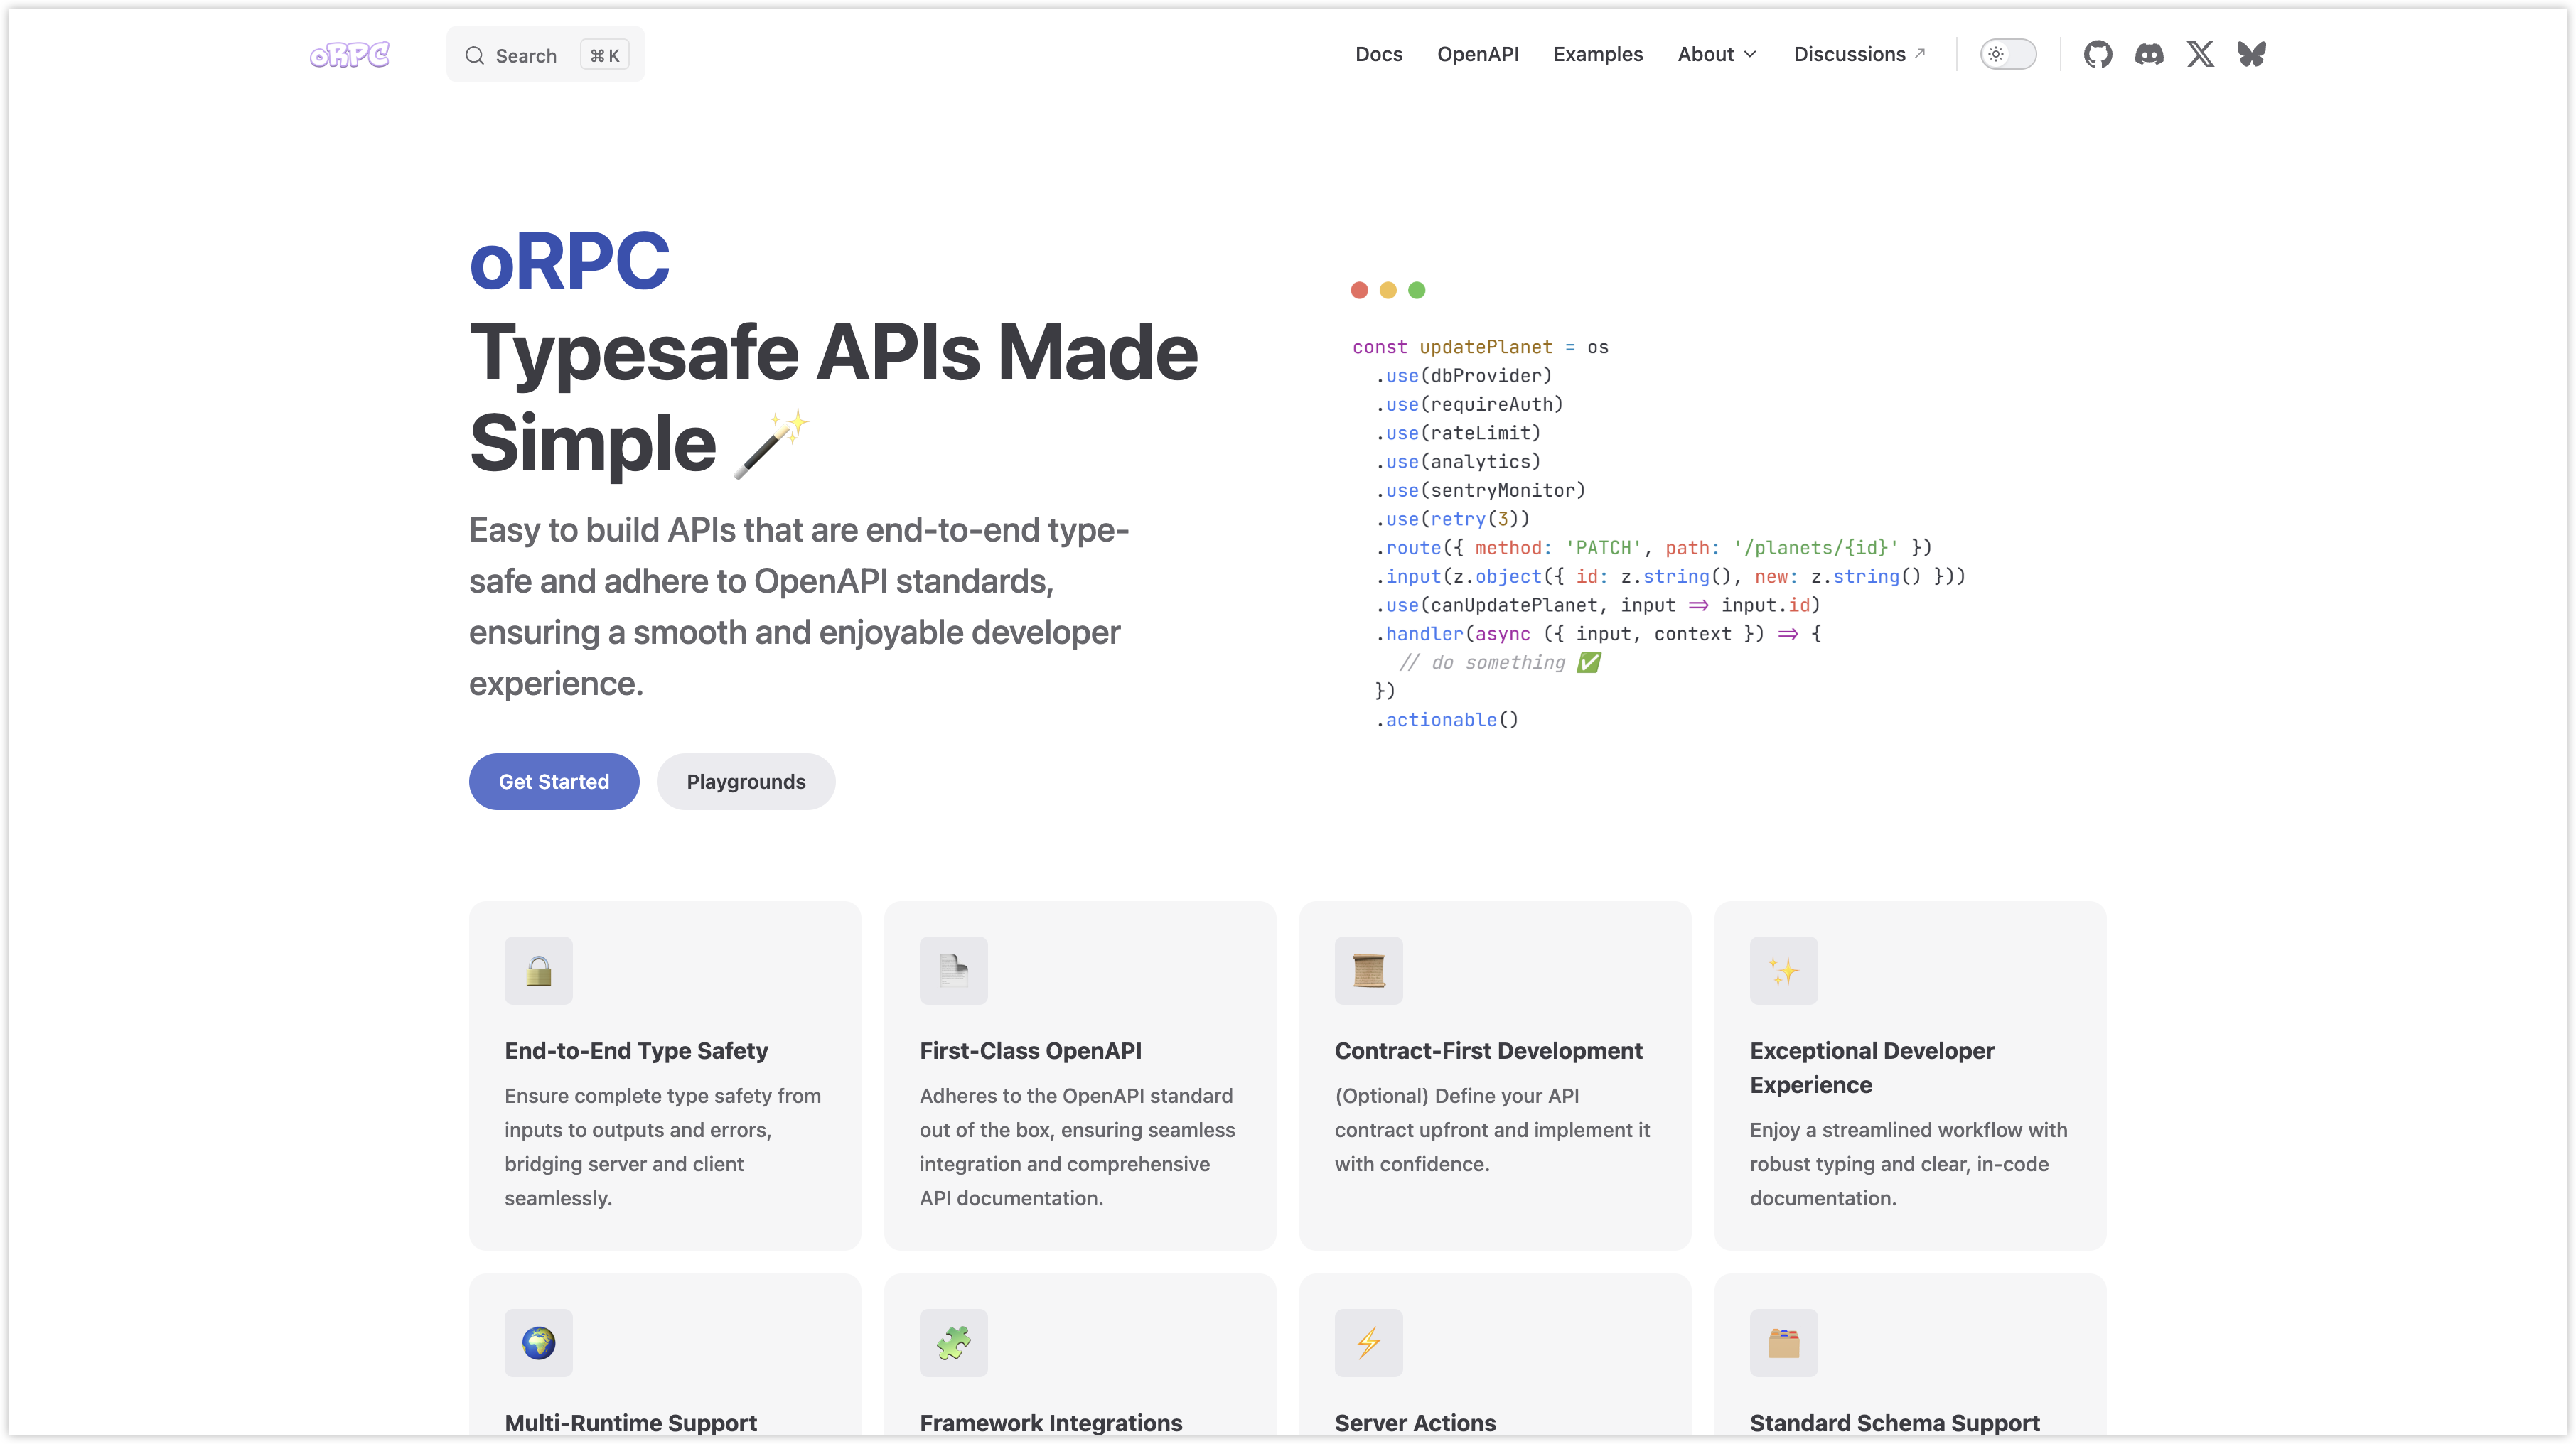Toggle the light/dark theme switch
2576x1444 pixels.
[2007, 54]
